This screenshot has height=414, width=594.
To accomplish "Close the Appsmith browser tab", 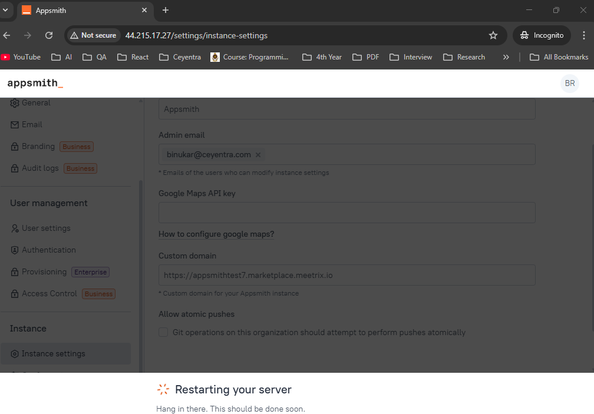I will point(144,10).
